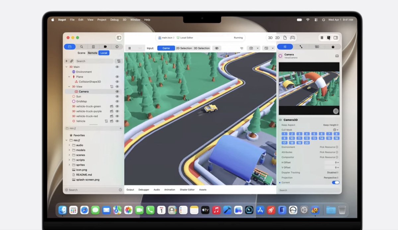398x230 pixels.
Task: Collapse the View node children
Action: (69, 87)
